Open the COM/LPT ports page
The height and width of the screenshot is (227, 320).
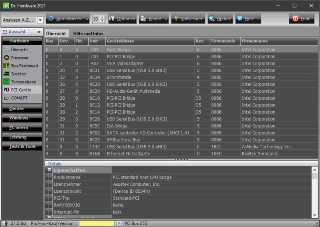click(x=19, y=98)
